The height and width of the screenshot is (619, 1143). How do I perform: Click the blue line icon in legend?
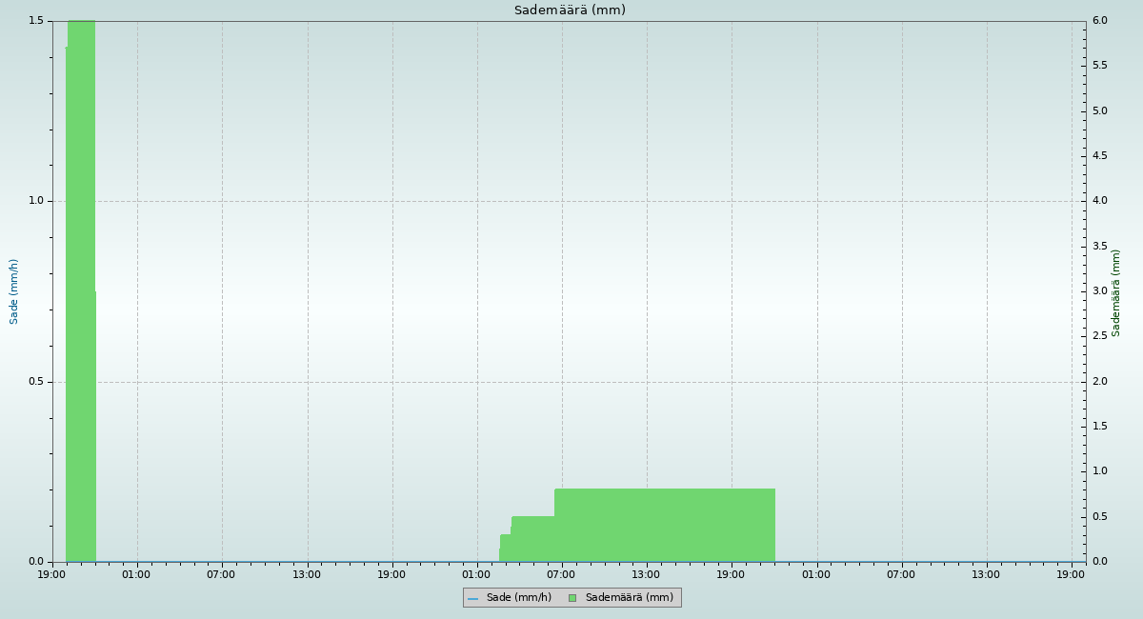coord(472,598)
